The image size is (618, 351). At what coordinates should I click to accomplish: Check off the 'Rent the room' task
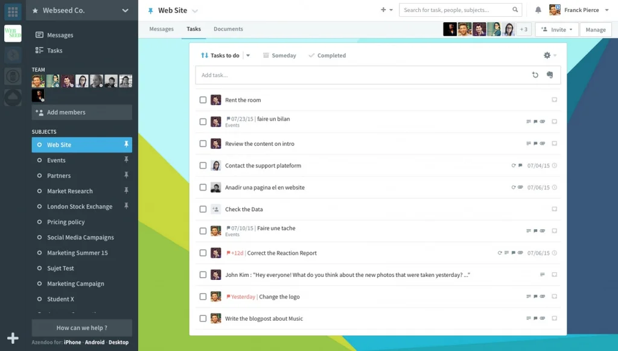tap(203, 100)
